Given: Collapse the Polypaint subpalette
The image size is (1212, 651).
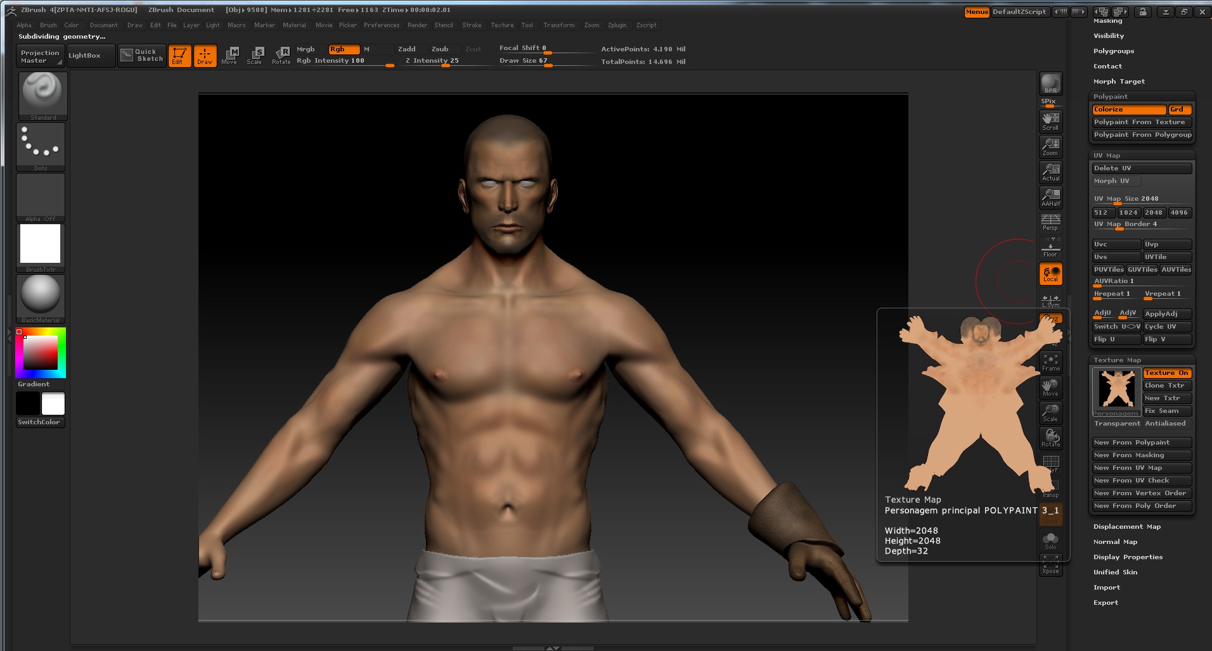Looking at the screenshot, I should [1111, 97].
